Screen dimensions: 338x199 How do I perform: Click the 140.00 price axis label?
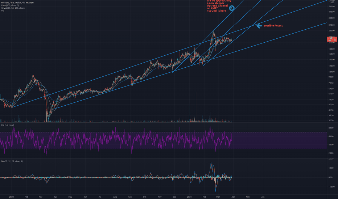point(331,60)
